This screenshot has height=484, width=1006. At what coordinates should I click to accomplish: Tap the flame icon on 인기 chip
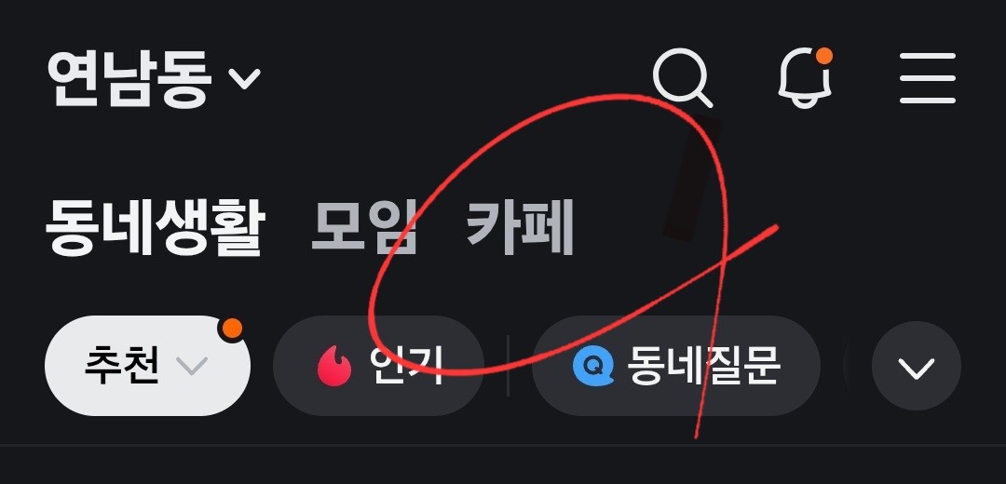pyautogui.click(x=334, y=366)
